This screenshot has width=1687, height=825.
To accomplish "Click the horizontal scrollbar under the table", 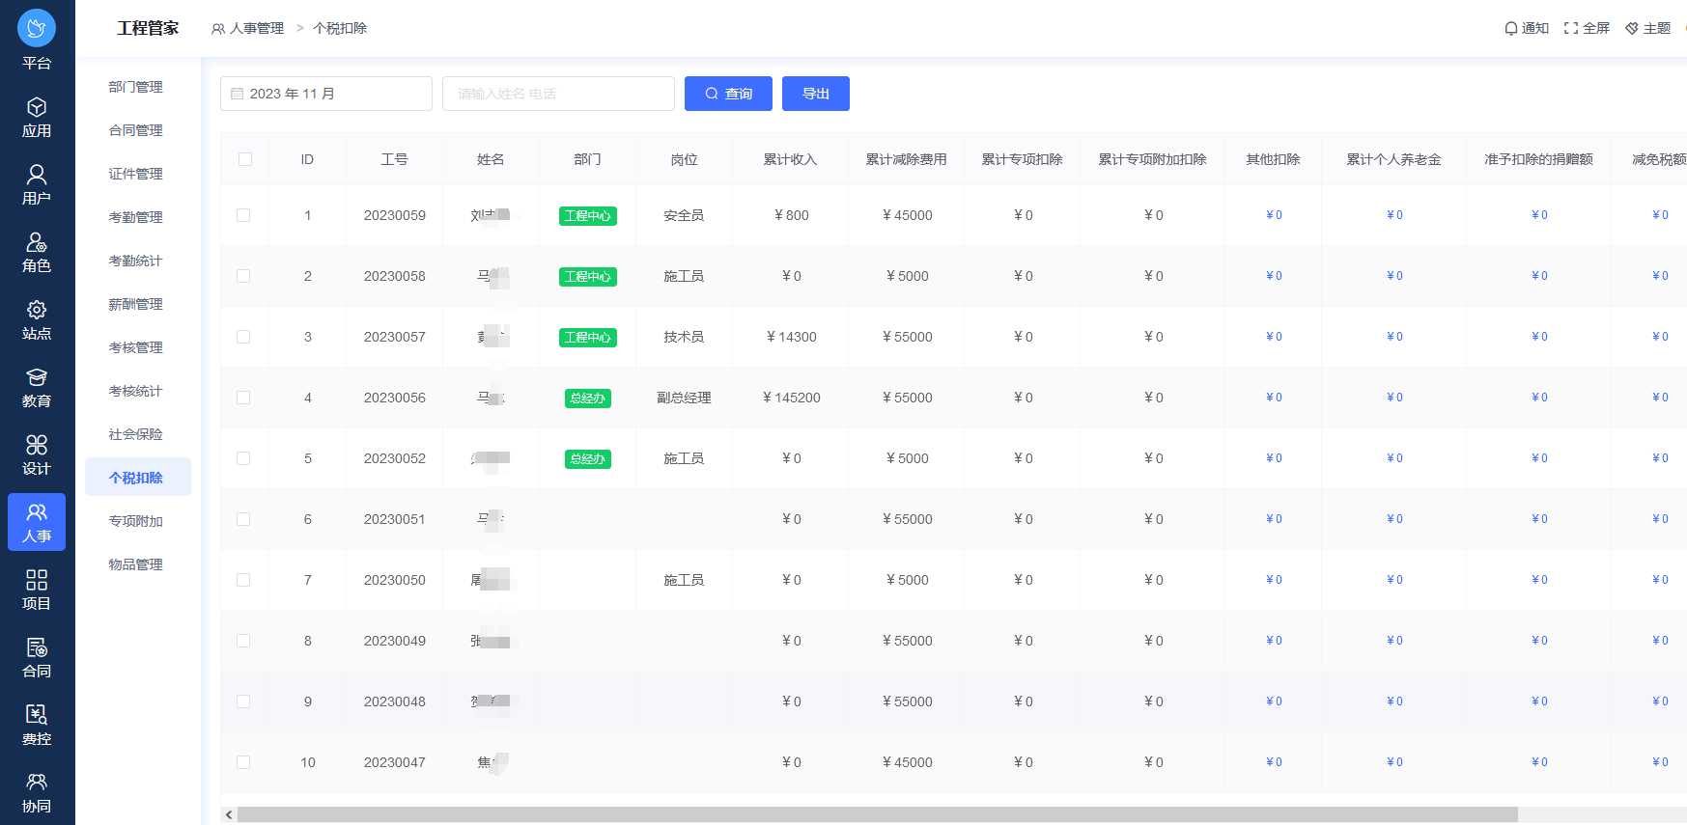I will 877,814.
